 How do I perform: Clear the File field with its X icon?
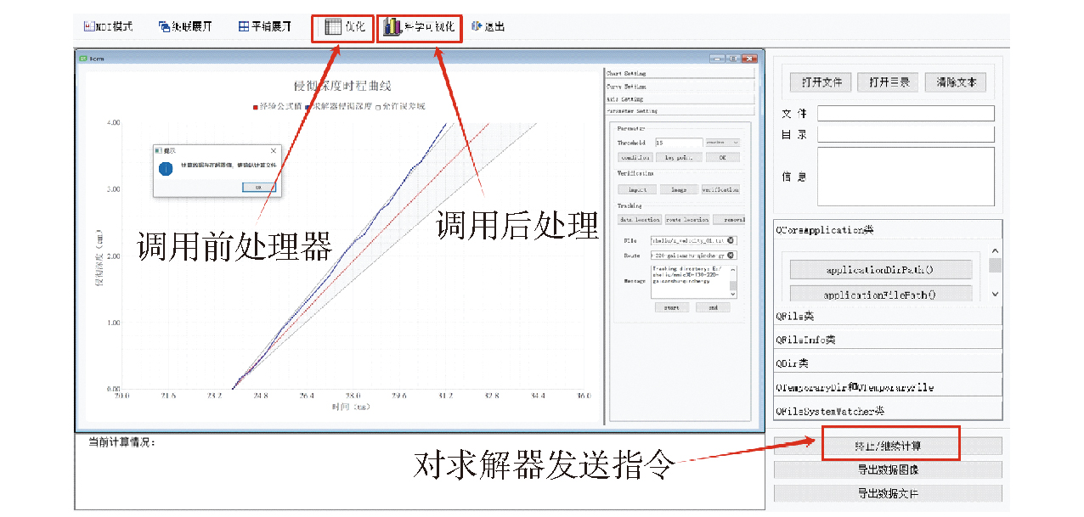(x=731, y=241)
